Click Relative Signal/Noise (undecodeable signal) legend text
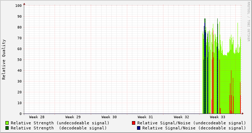The image size is (252, 133). pos(192,123)
